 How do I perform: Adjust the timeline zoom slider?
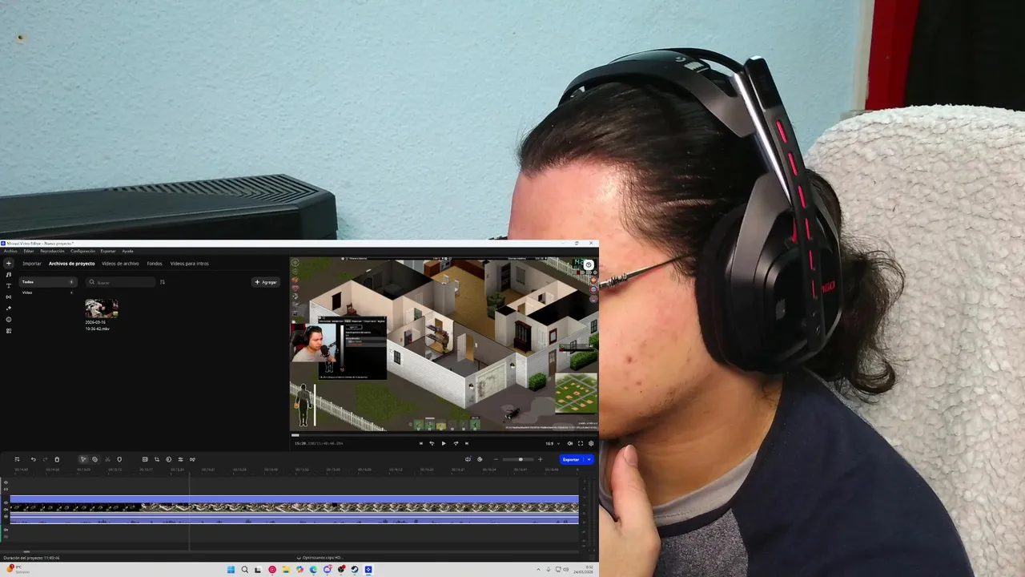[x=518, y=459]
